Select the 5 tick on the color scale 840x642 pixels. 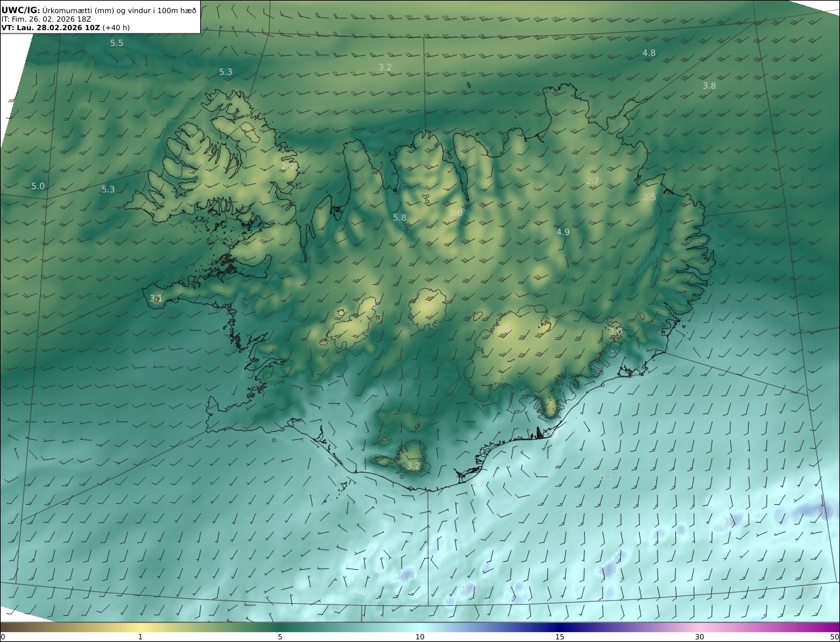click(x=280, y=637)
